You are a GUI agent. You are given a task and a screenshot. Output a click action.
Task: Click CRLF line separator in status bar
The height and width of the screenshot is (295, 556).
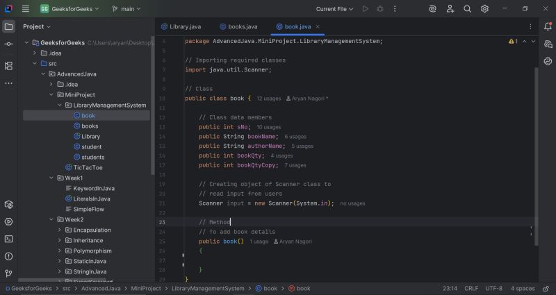pyautogui.click(x=471, y=289)
